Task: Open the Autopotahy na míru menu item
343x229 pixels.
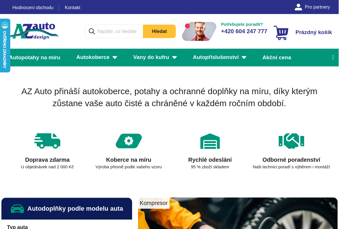Action: (35, 57)
